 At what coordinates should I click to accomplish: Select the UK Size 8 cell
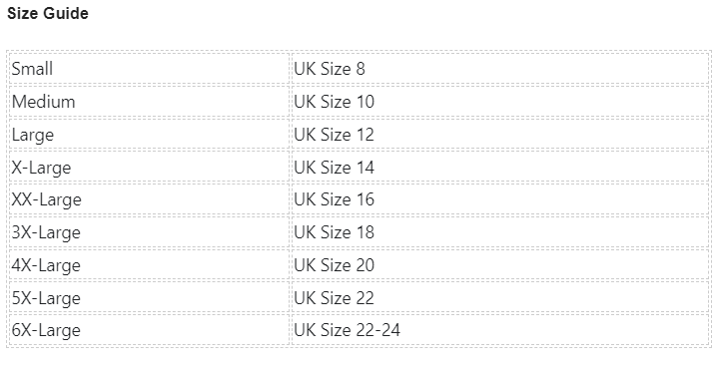point(500,69)
